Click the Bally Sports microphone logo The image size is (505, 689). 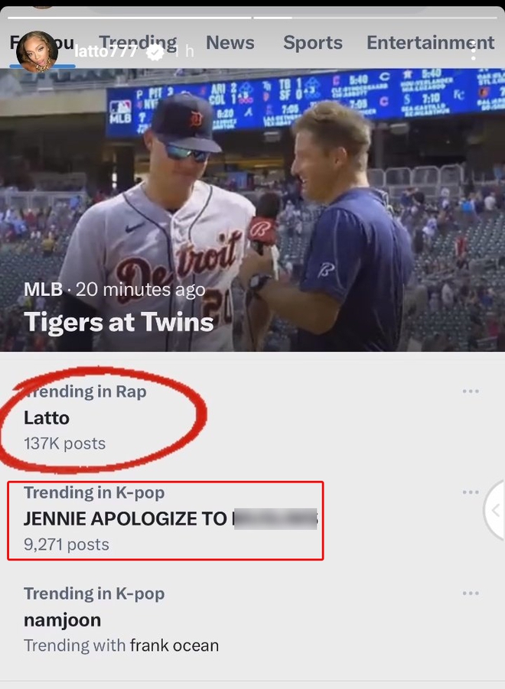point(262,227)
